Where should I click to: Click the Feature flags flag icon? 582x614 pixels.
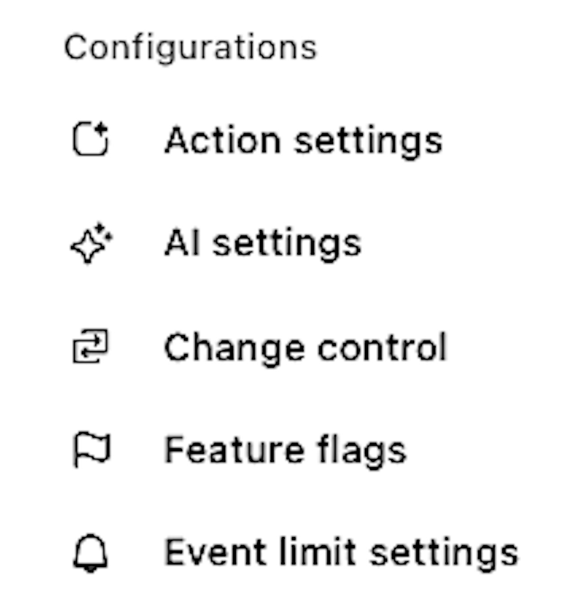91,450
